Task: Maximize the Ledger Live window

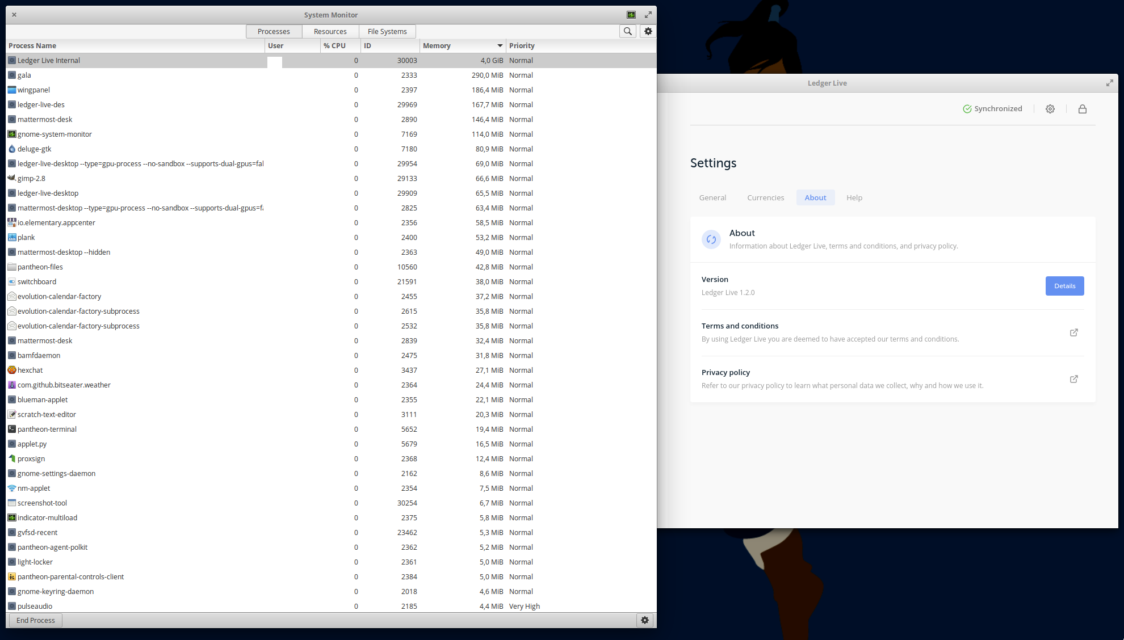Action: click(1109, 83)
